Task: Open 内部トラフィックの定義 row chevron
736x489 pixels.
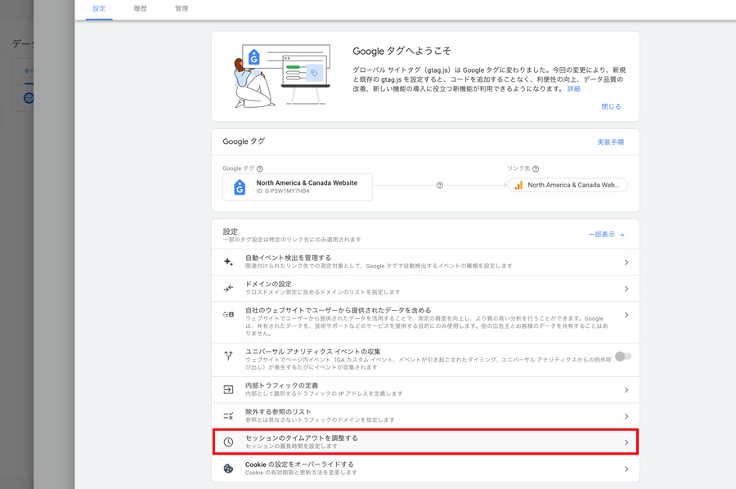Action: [x=626, y=390]
